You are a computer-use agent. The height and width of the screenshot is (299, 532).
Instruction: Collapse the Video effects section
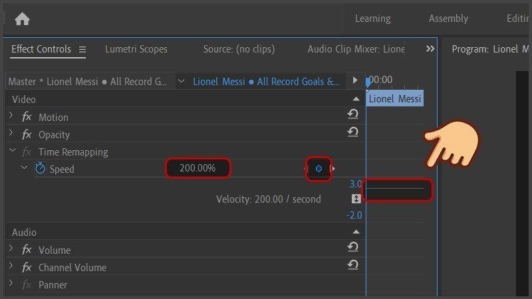356,99
